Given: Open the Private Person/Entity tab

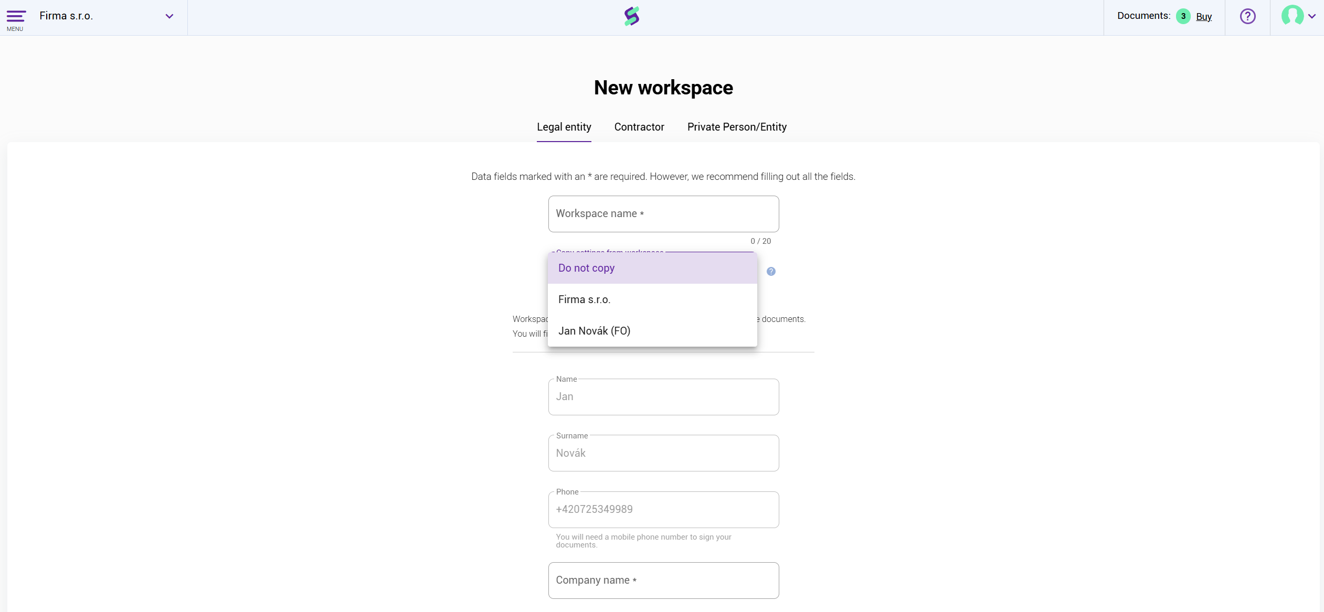Looking at the screenshot, I should pyautogui.click(x=736, y=127).
